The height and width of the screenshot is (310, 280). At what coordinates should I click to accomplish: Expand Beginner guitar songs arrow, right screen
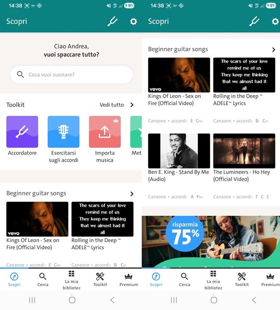click(274, 50)
